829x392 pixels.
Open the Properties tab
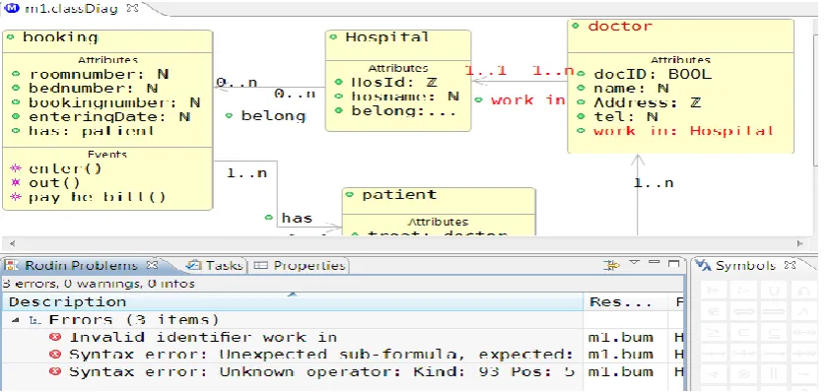click(x=300, y=265)
